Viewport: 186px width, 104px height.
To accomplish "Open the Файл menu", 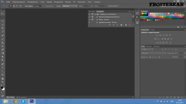I will (x=8, y=2).
